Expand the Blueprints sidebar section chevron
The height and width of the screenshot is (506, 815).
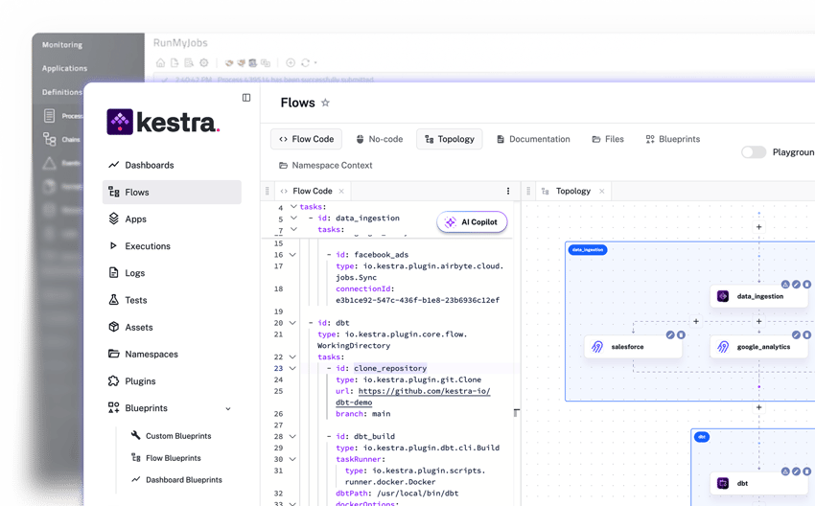click(228, 408)
